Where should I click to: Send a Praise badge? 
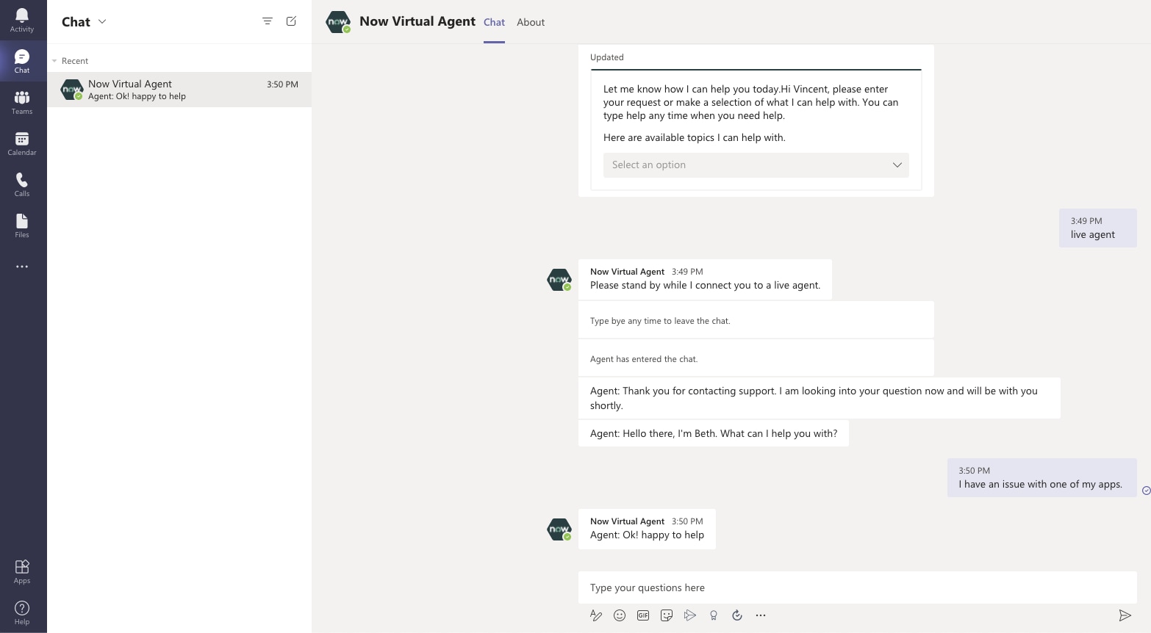coord(714,615)
